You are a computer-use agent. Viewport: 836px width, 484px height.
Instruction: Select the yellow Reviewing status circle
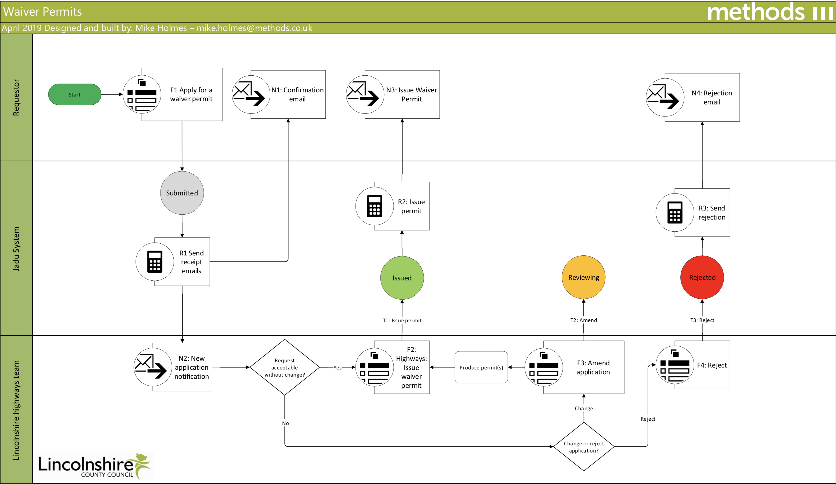583,278
